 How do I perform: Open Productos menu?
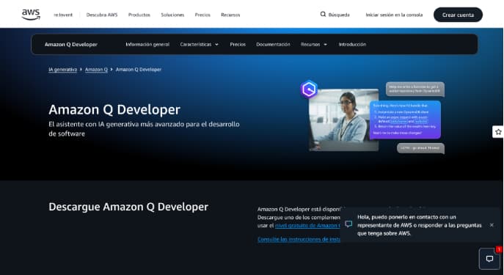139,15
